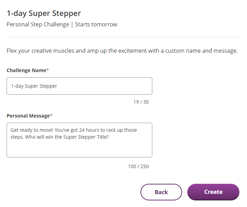The height and width of the screenshot is (207, 247).
Task: Go back using the Back button
Action: (161, 192)
